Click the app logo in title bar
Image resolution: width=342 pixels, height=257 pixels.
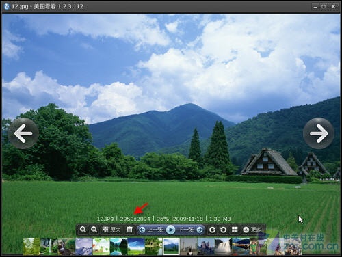pos(7,6)
